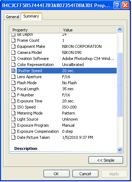Click the page icon beside Light Source
The image size is (132, 182).
click(x=14, y=119)
